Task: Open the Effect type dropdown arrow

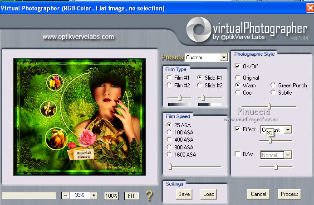Action: pyautogui.click(x=288, y=130)
